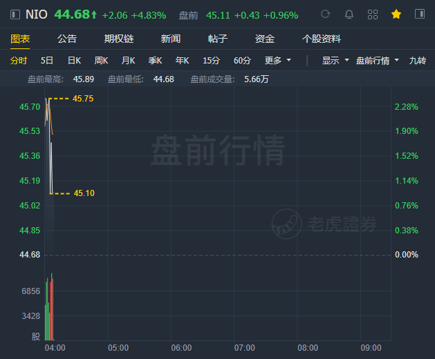Select the 5日 chart period

point(47,60)
